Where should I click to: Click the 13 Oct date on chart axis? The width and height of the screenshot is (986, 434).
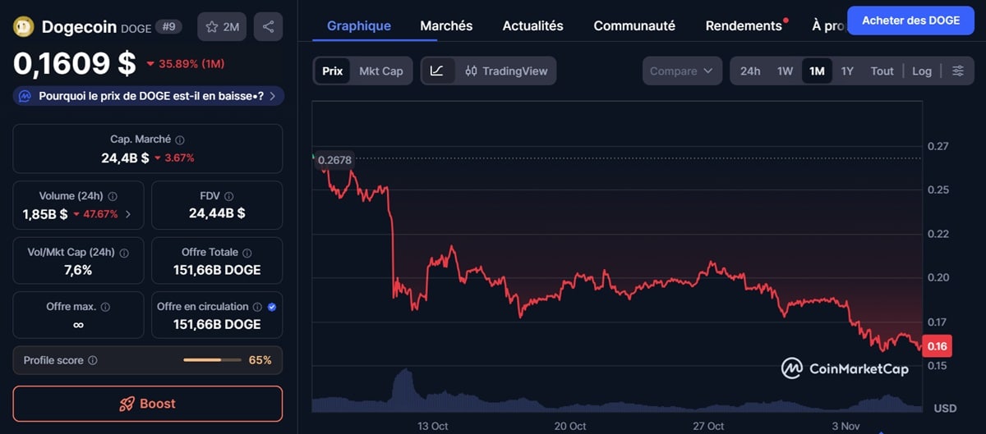433,426
